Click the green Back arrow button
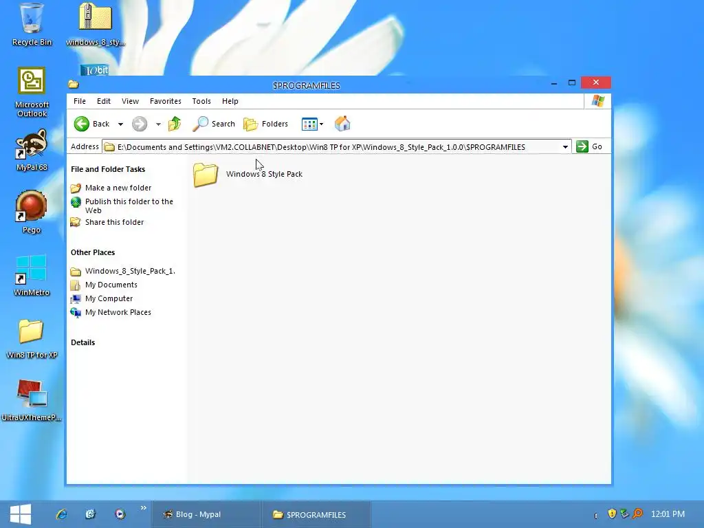This screenshot has width=704, height=528. click(92, 124)
